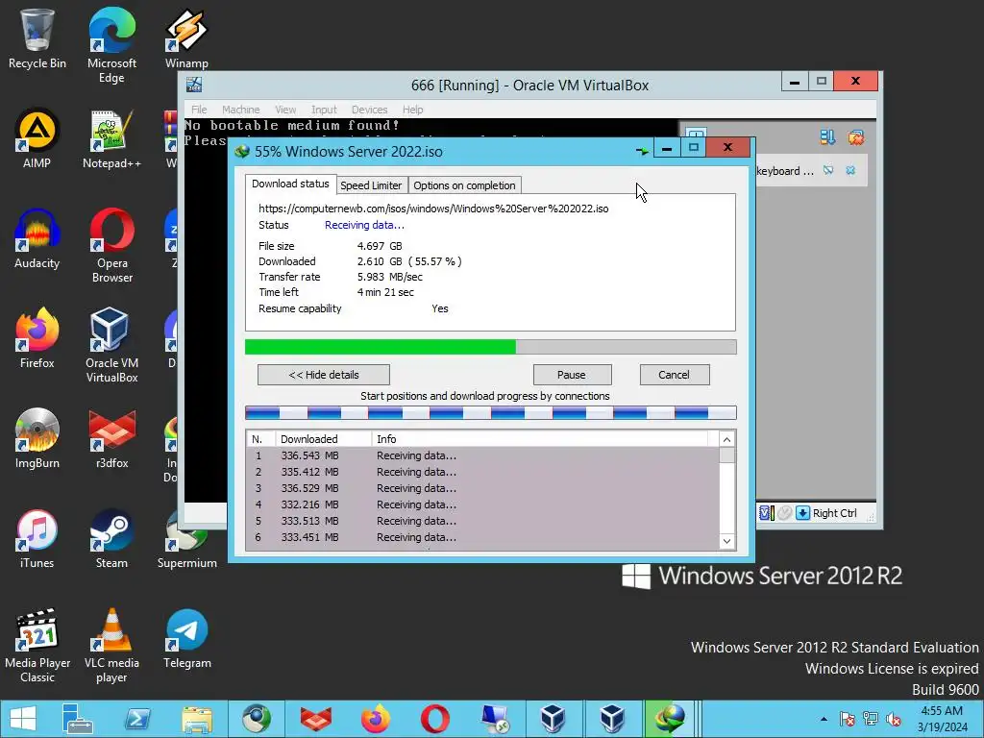The image size is (984, 738).
Task: Select the Firefox desktop shortcut
Action: coord(37,339)
